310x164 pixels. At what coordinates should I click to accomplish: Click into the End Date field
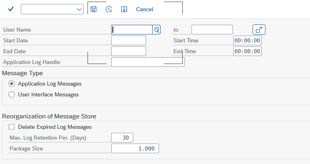click(x=128, y=51)
